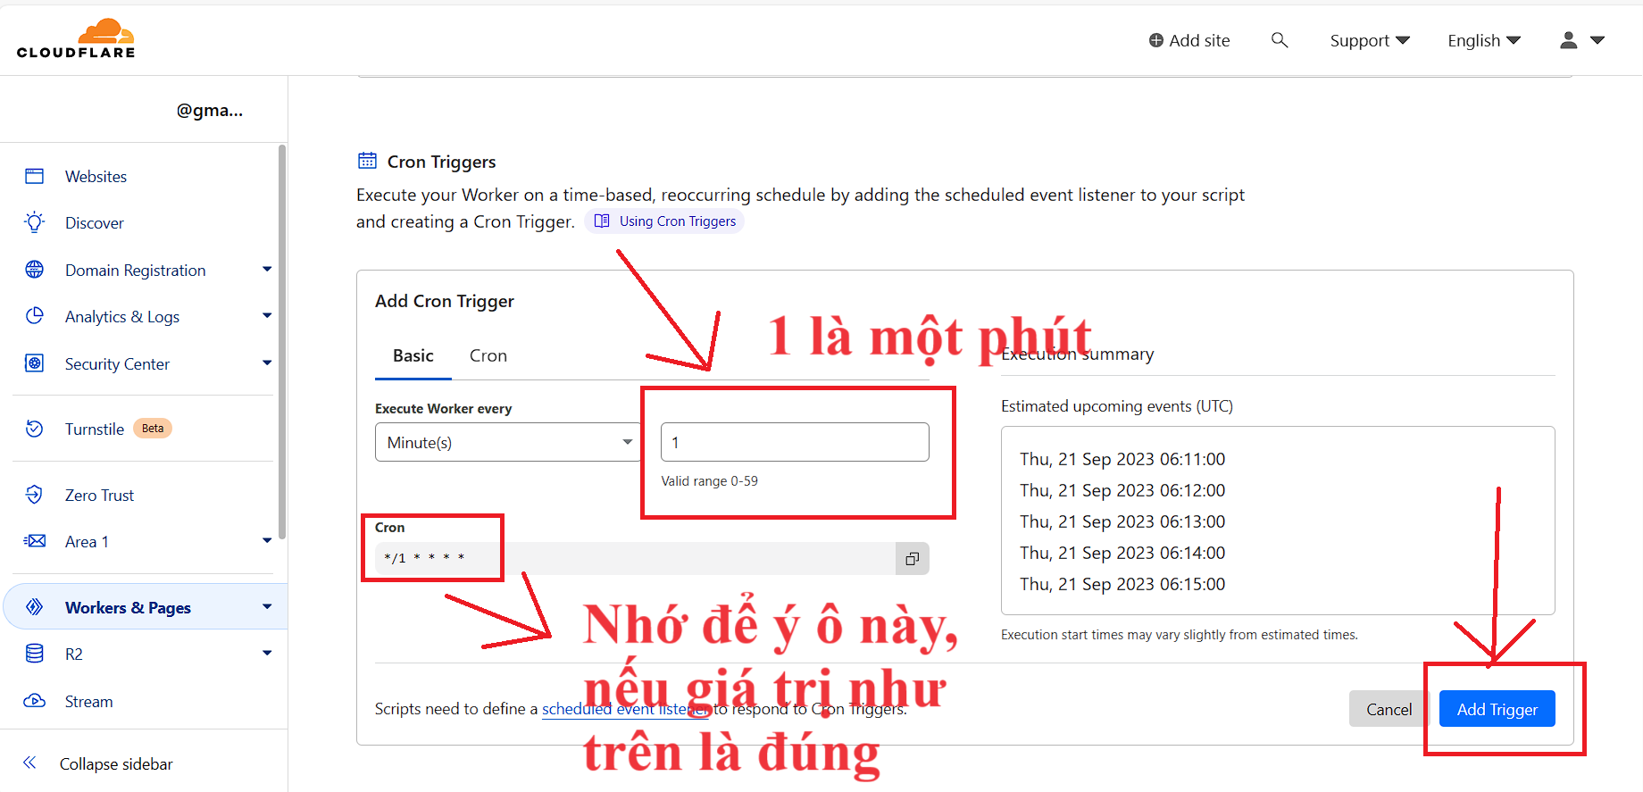Screen dimensions: 1643x792
Task: Click the Turnstile icon in sidebar
Action: pos(35,429)
